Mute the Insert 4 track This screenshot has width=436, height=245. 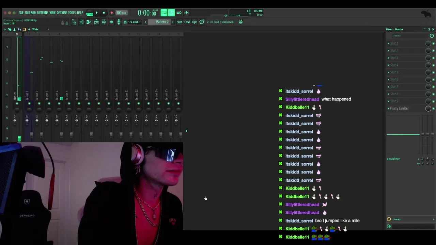pyautogui.click(x=59, y=103)
